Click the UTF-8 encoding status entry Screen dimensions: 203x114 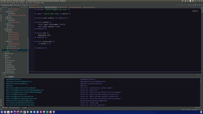[x=188, y=110]
